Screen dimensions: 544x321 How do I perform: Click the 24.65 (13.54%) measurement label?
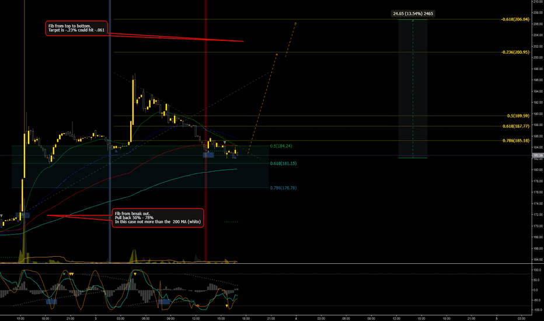[413, 13]
